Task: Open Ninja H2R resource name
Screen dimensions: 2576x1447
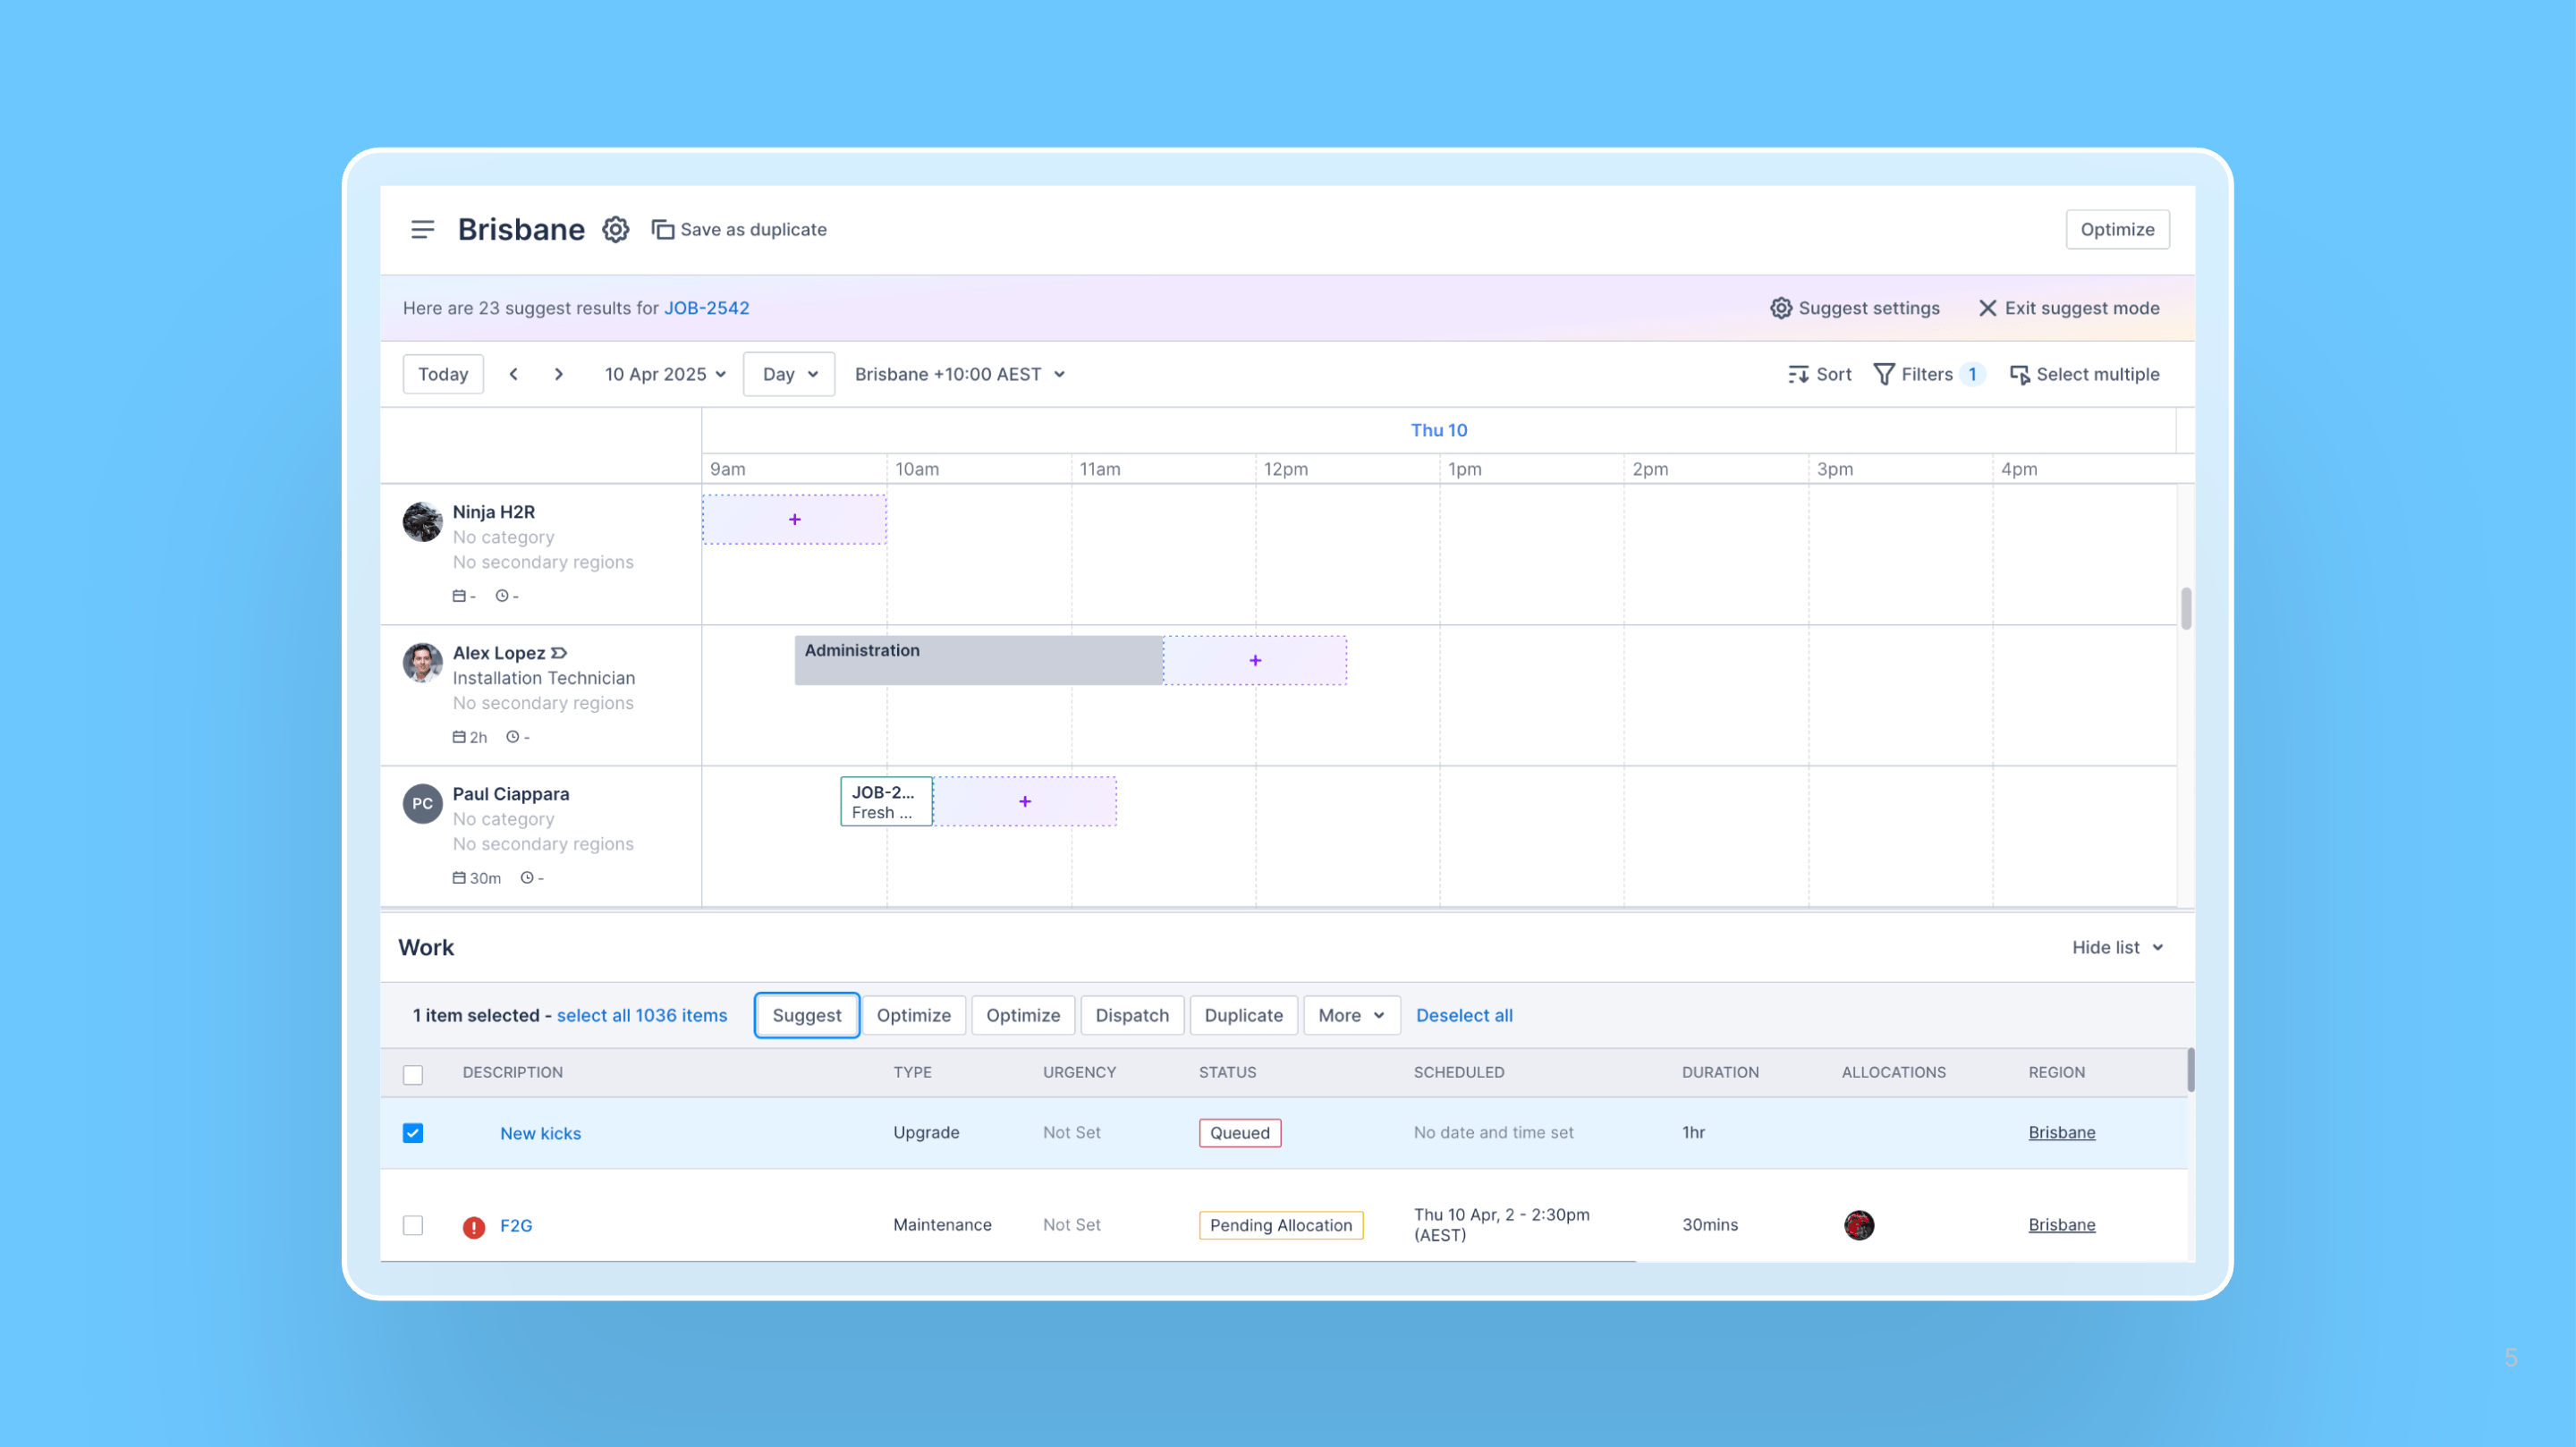Action: pos(494,512)
